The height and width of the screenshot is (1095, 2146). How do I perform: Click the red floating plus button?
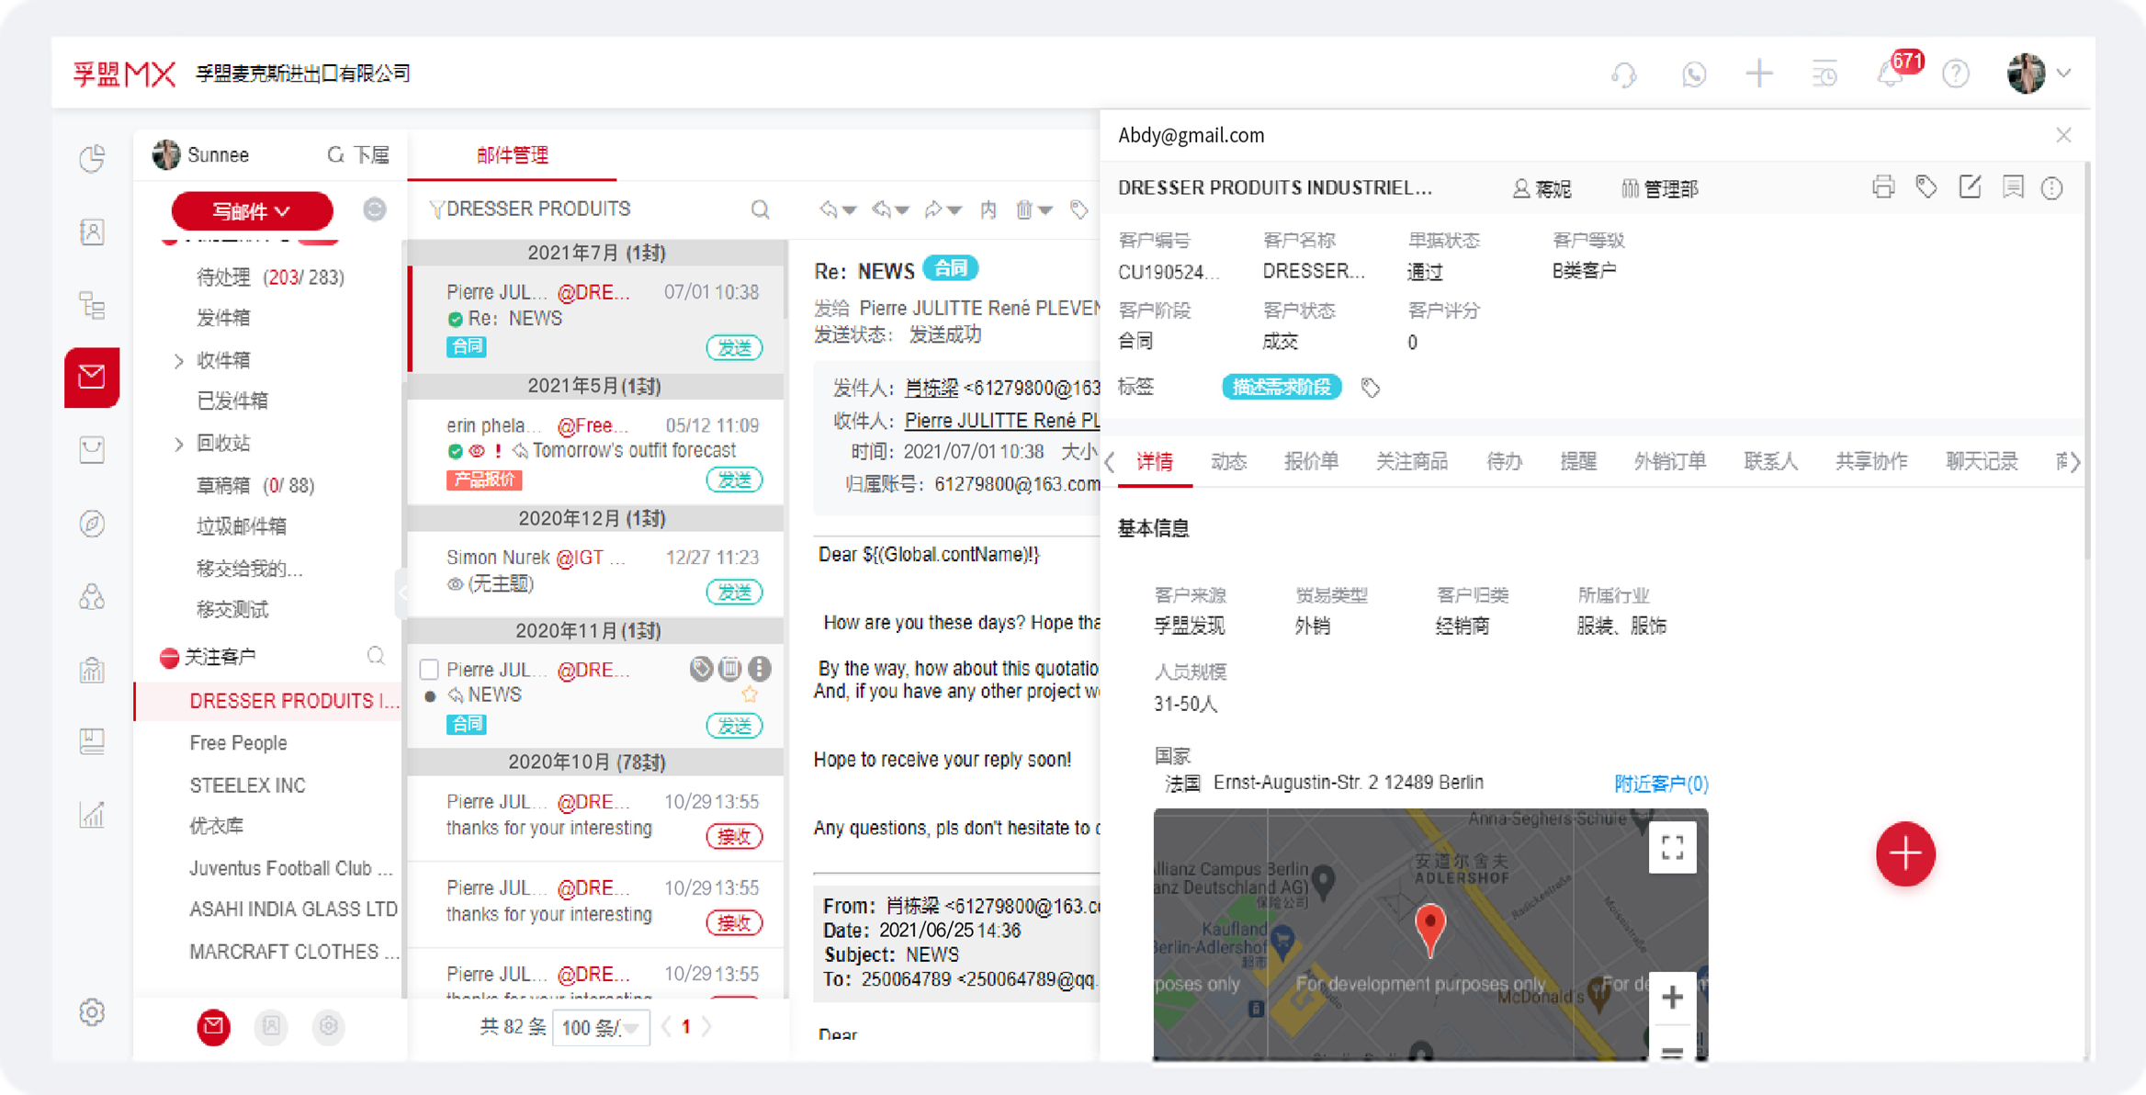click(x=1904, y=854)
